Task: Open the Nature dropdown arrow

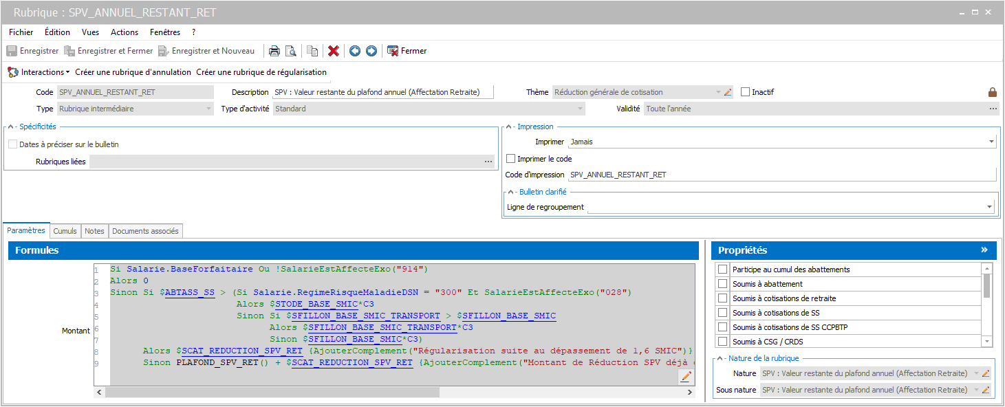Action: 976,373
